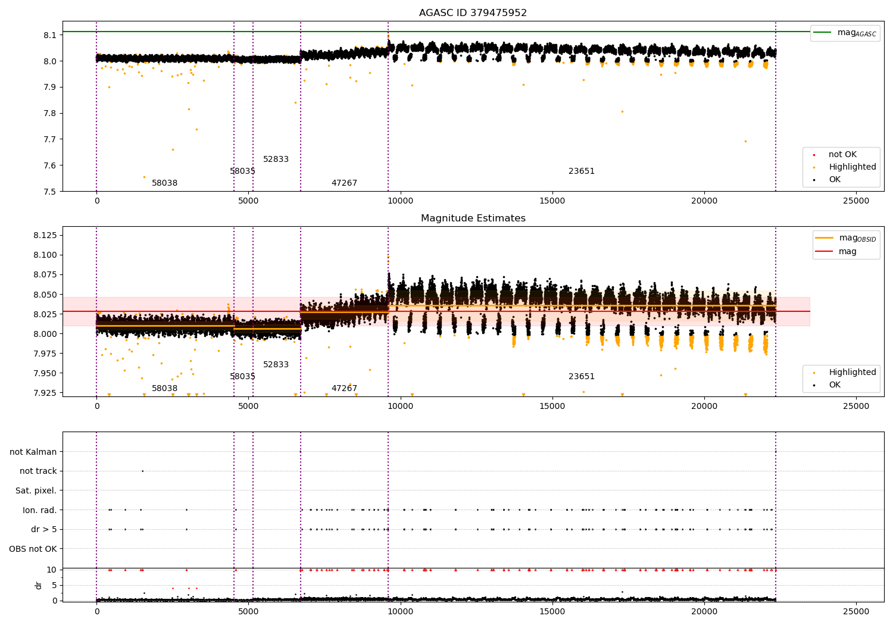Screen dimensions: 893x625
Task: Click the 8.050 y-axis tick label
Action: (45, 295)
